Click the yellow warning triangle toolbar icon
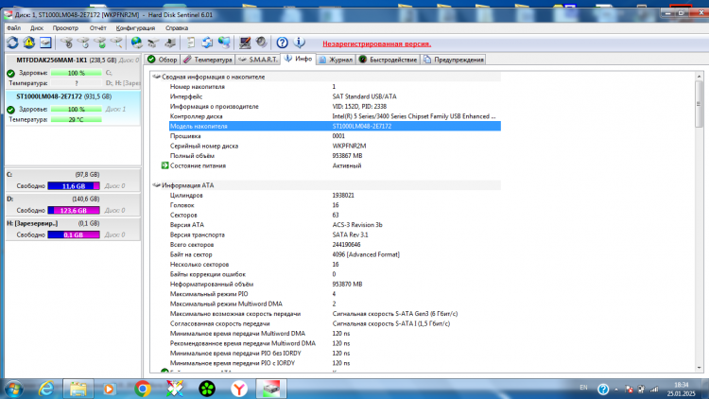 (x=29, y=43)
